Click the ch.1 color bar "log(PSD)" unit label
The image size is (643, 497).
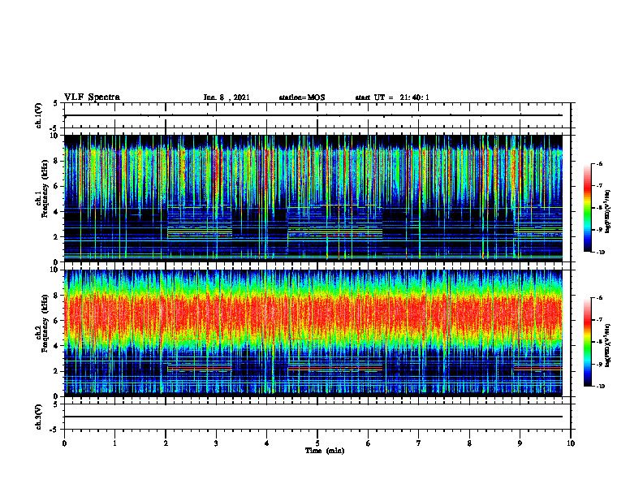coord(608,212)
